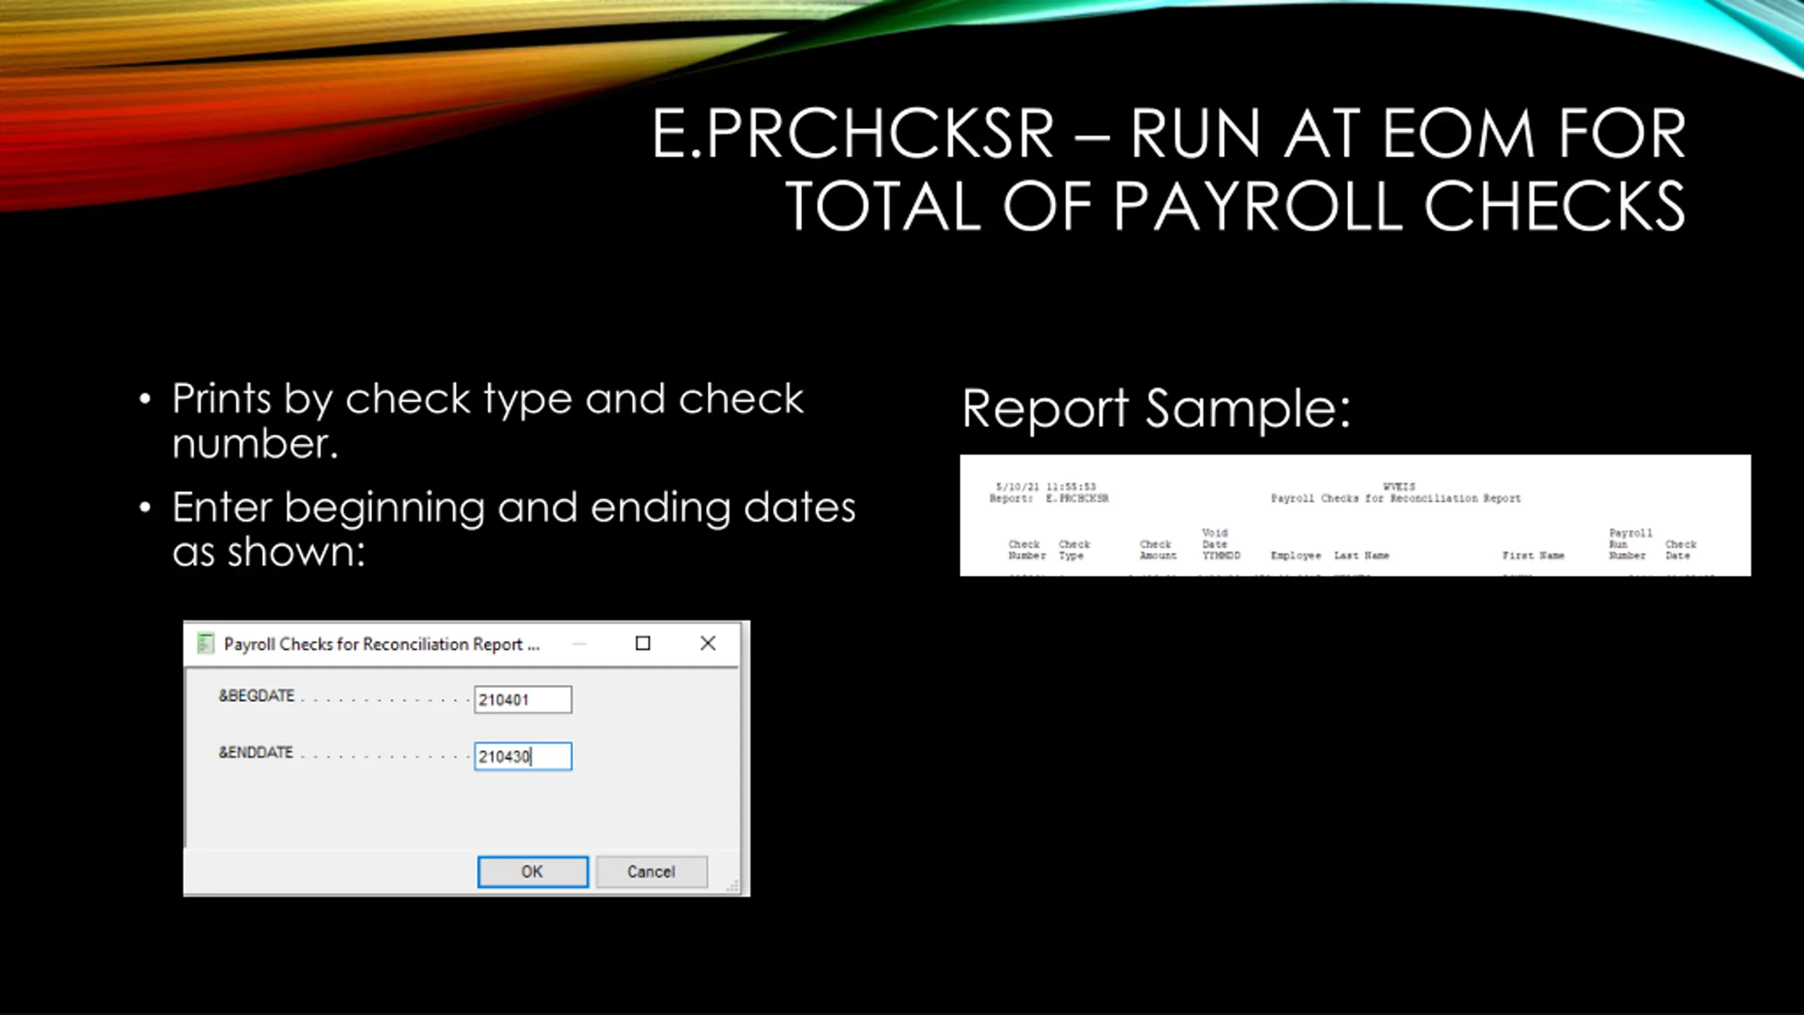The width and height of the screenshot is (1804, 1015).
Task: Click the dialog title 'Payroll Checks for Reconciliation Report'
Action: (x=381, y=644)
